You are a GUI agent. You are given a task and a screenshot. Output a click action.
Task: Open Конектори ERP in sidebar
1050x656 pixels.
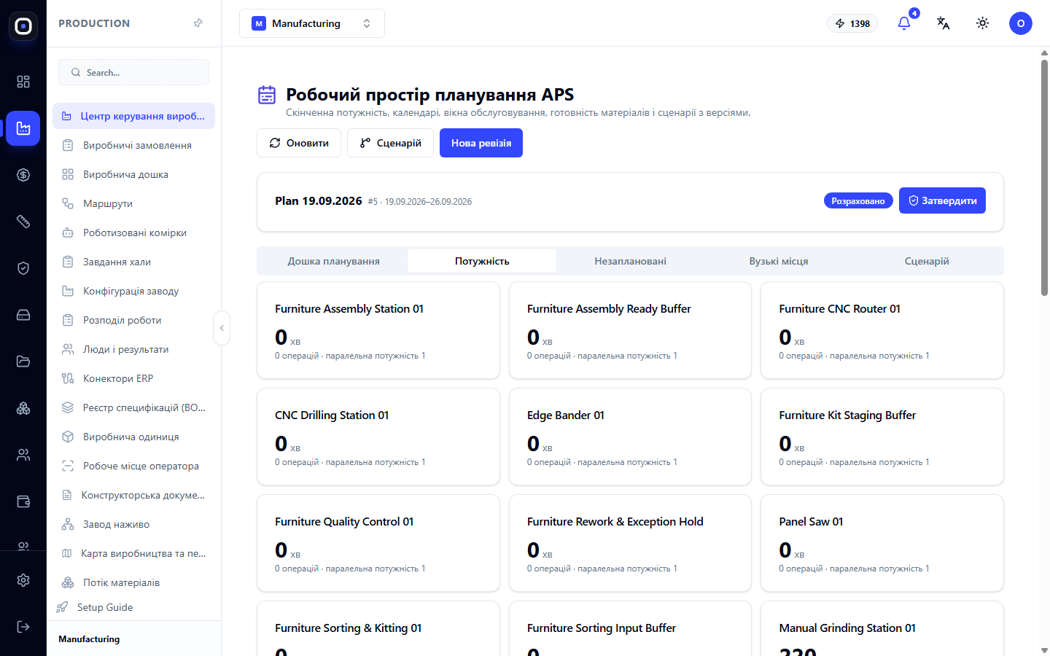pyautogui.click(x=134, y=378)
